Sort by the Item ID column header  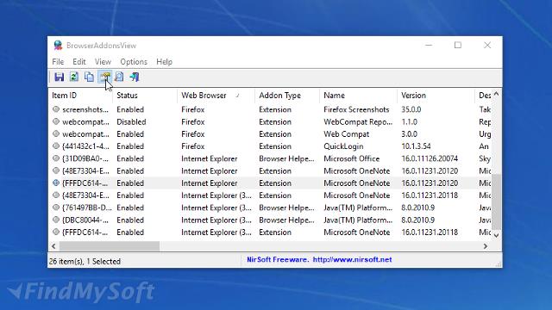point(80,96)
